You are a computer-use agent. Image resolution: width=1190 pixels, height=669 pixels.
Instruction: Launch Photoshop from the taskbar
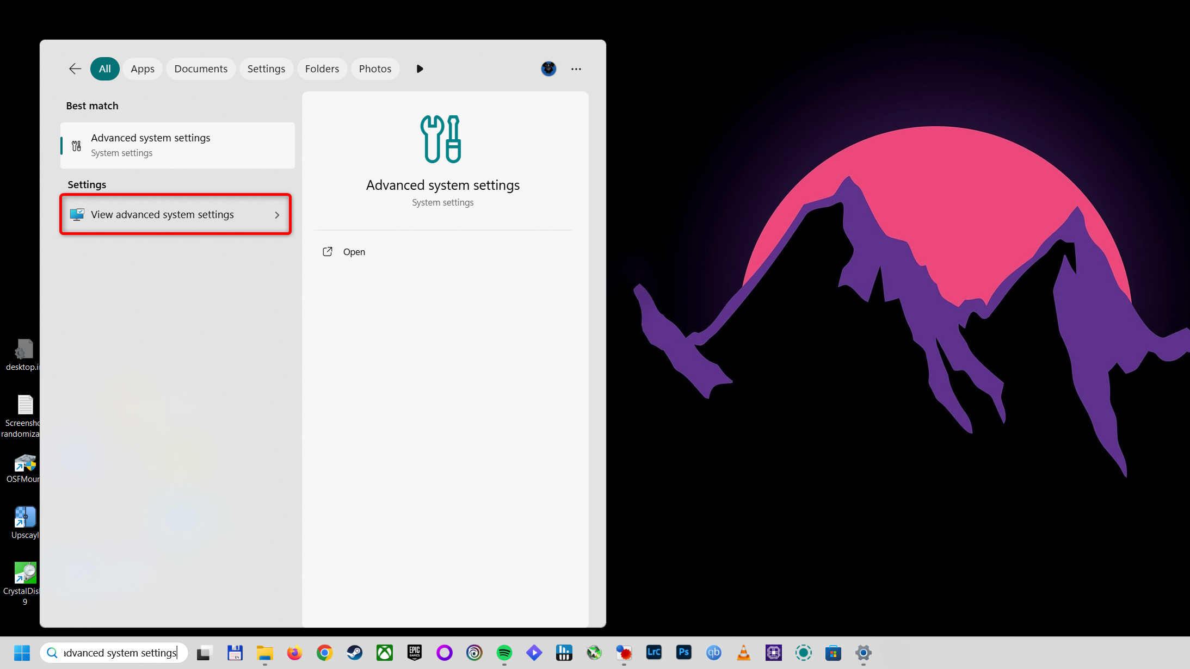coord(684,653)
